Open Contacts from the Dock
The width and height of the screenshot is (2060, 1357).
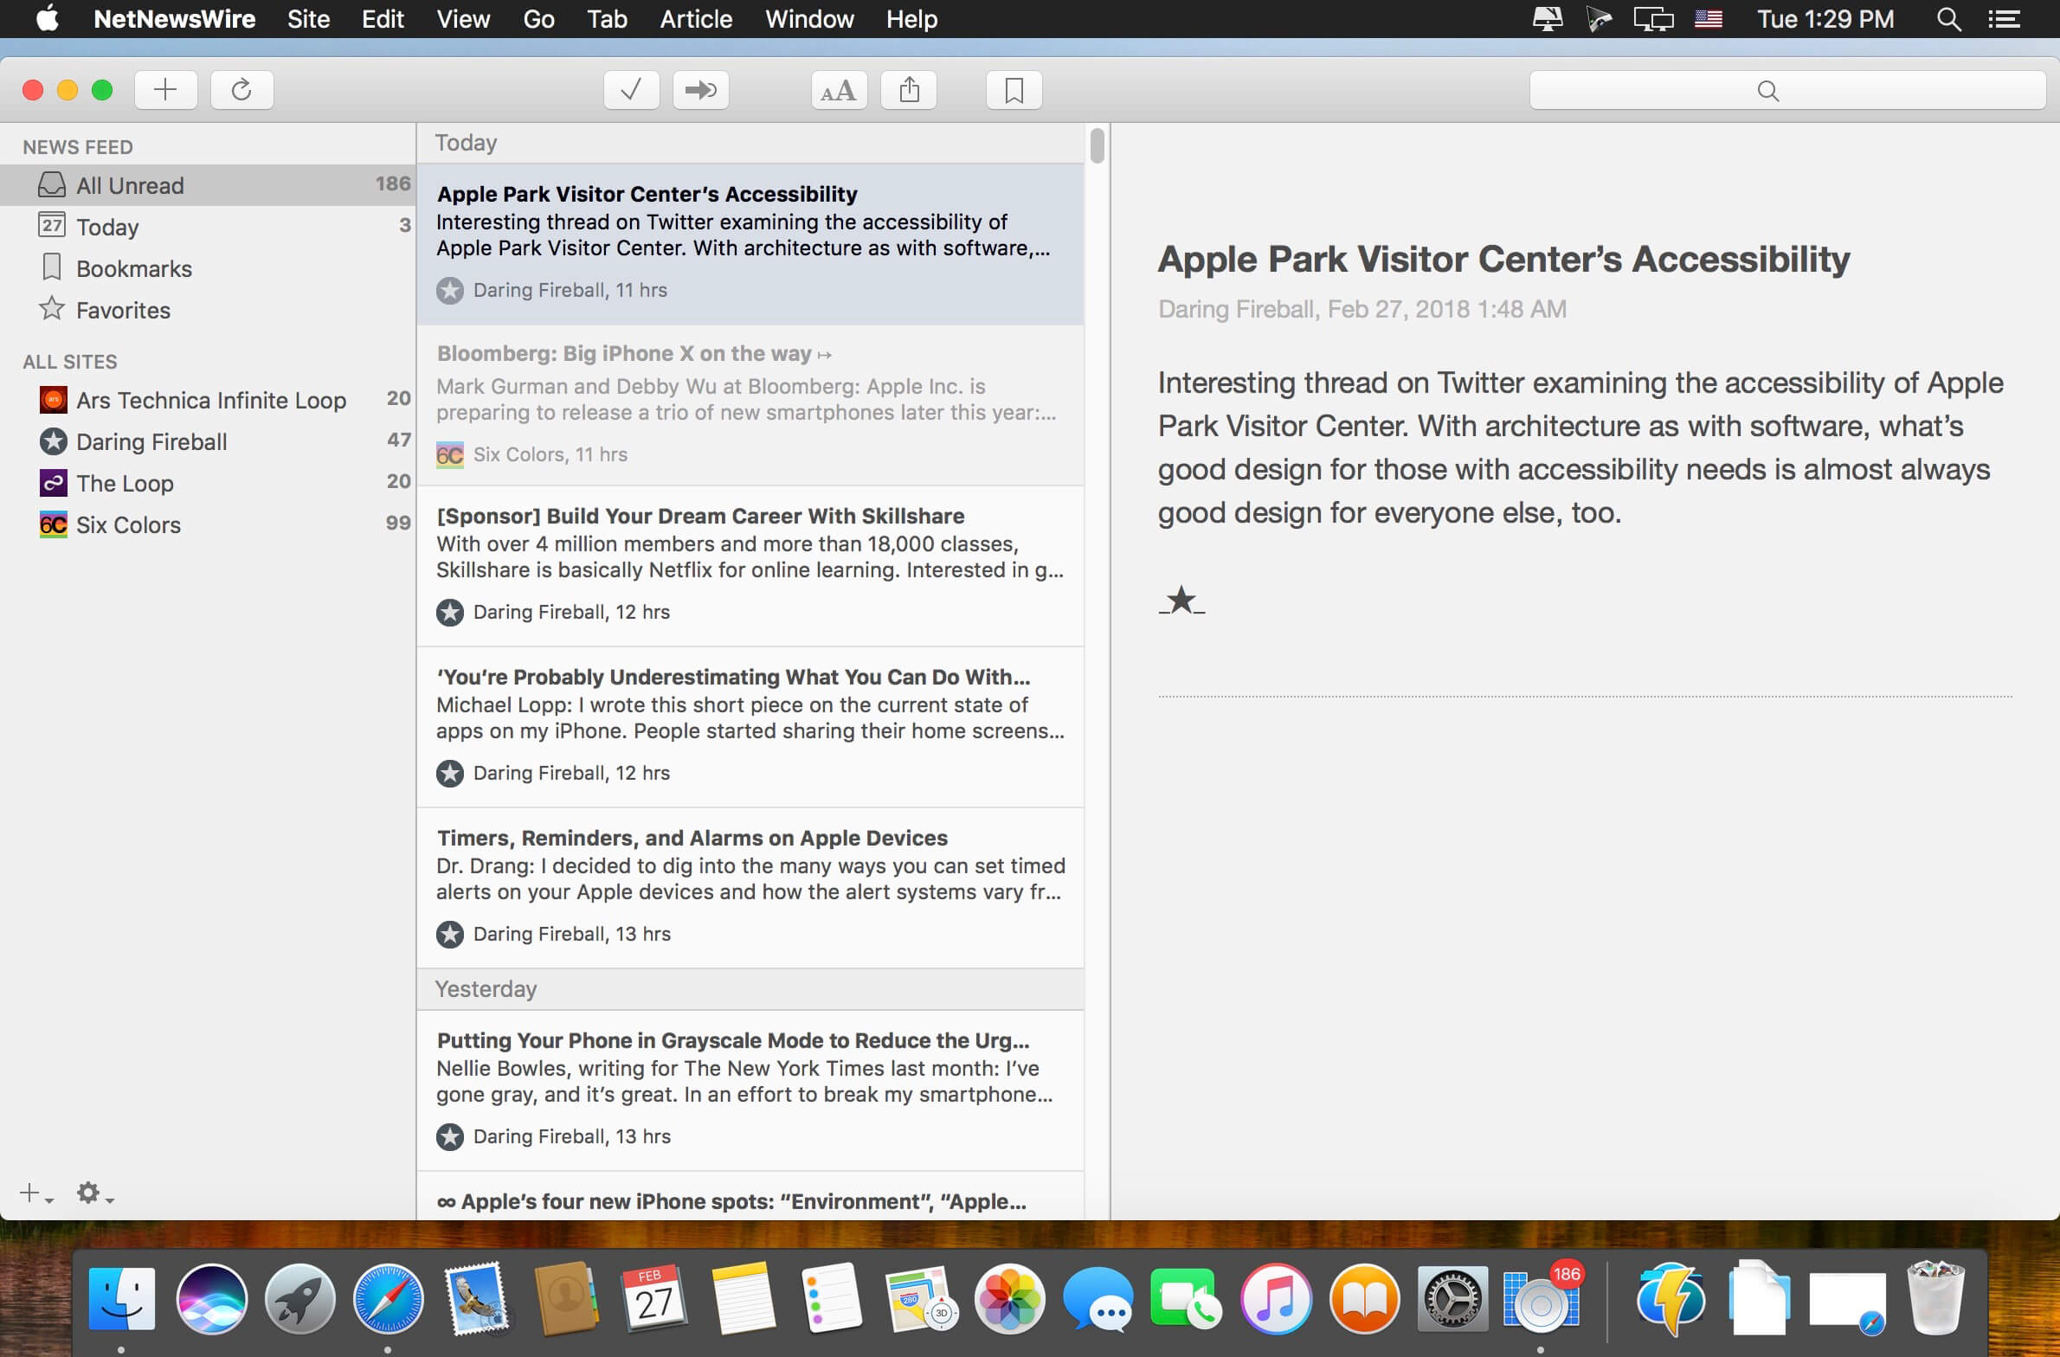pos(566,1298)
